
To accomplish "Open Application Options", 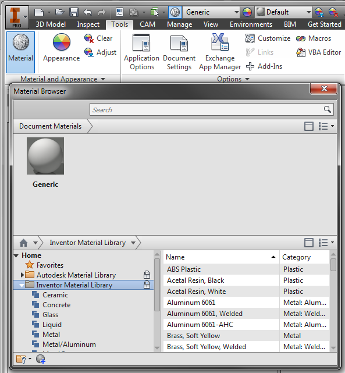I will tap(142, 52).
